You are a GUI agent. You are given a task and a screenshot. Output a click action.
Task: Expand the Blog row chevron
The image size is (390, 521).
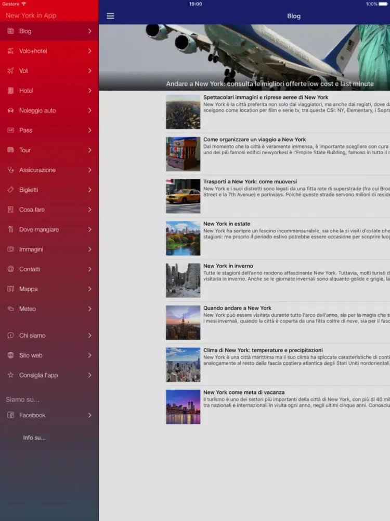coord(89,31)
